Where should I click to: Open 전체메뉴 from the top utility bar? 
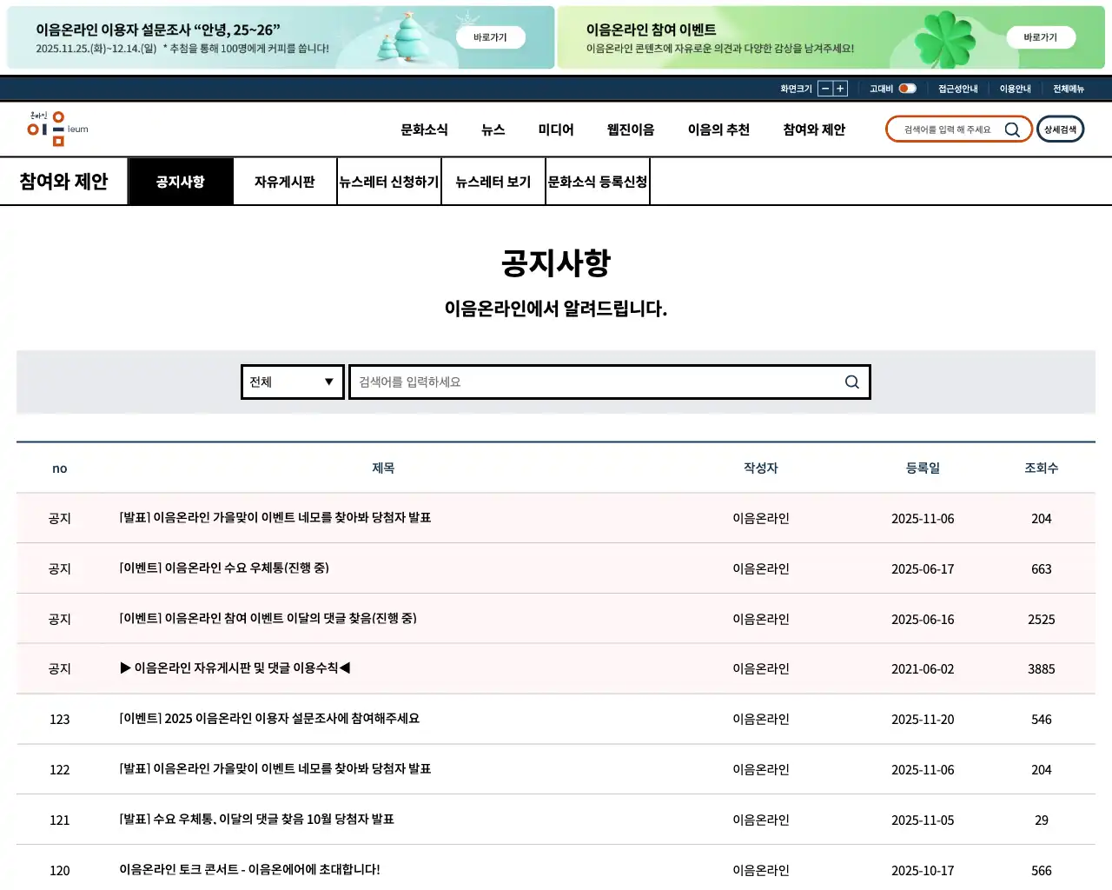1067,88
